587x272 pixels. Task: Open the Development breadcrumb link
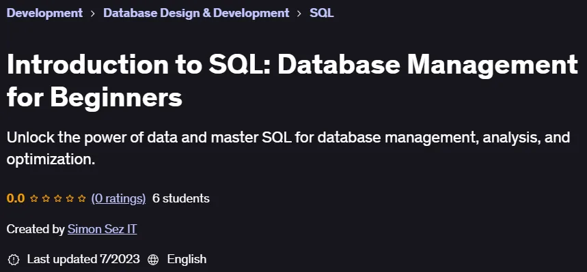tap(44, 13)
